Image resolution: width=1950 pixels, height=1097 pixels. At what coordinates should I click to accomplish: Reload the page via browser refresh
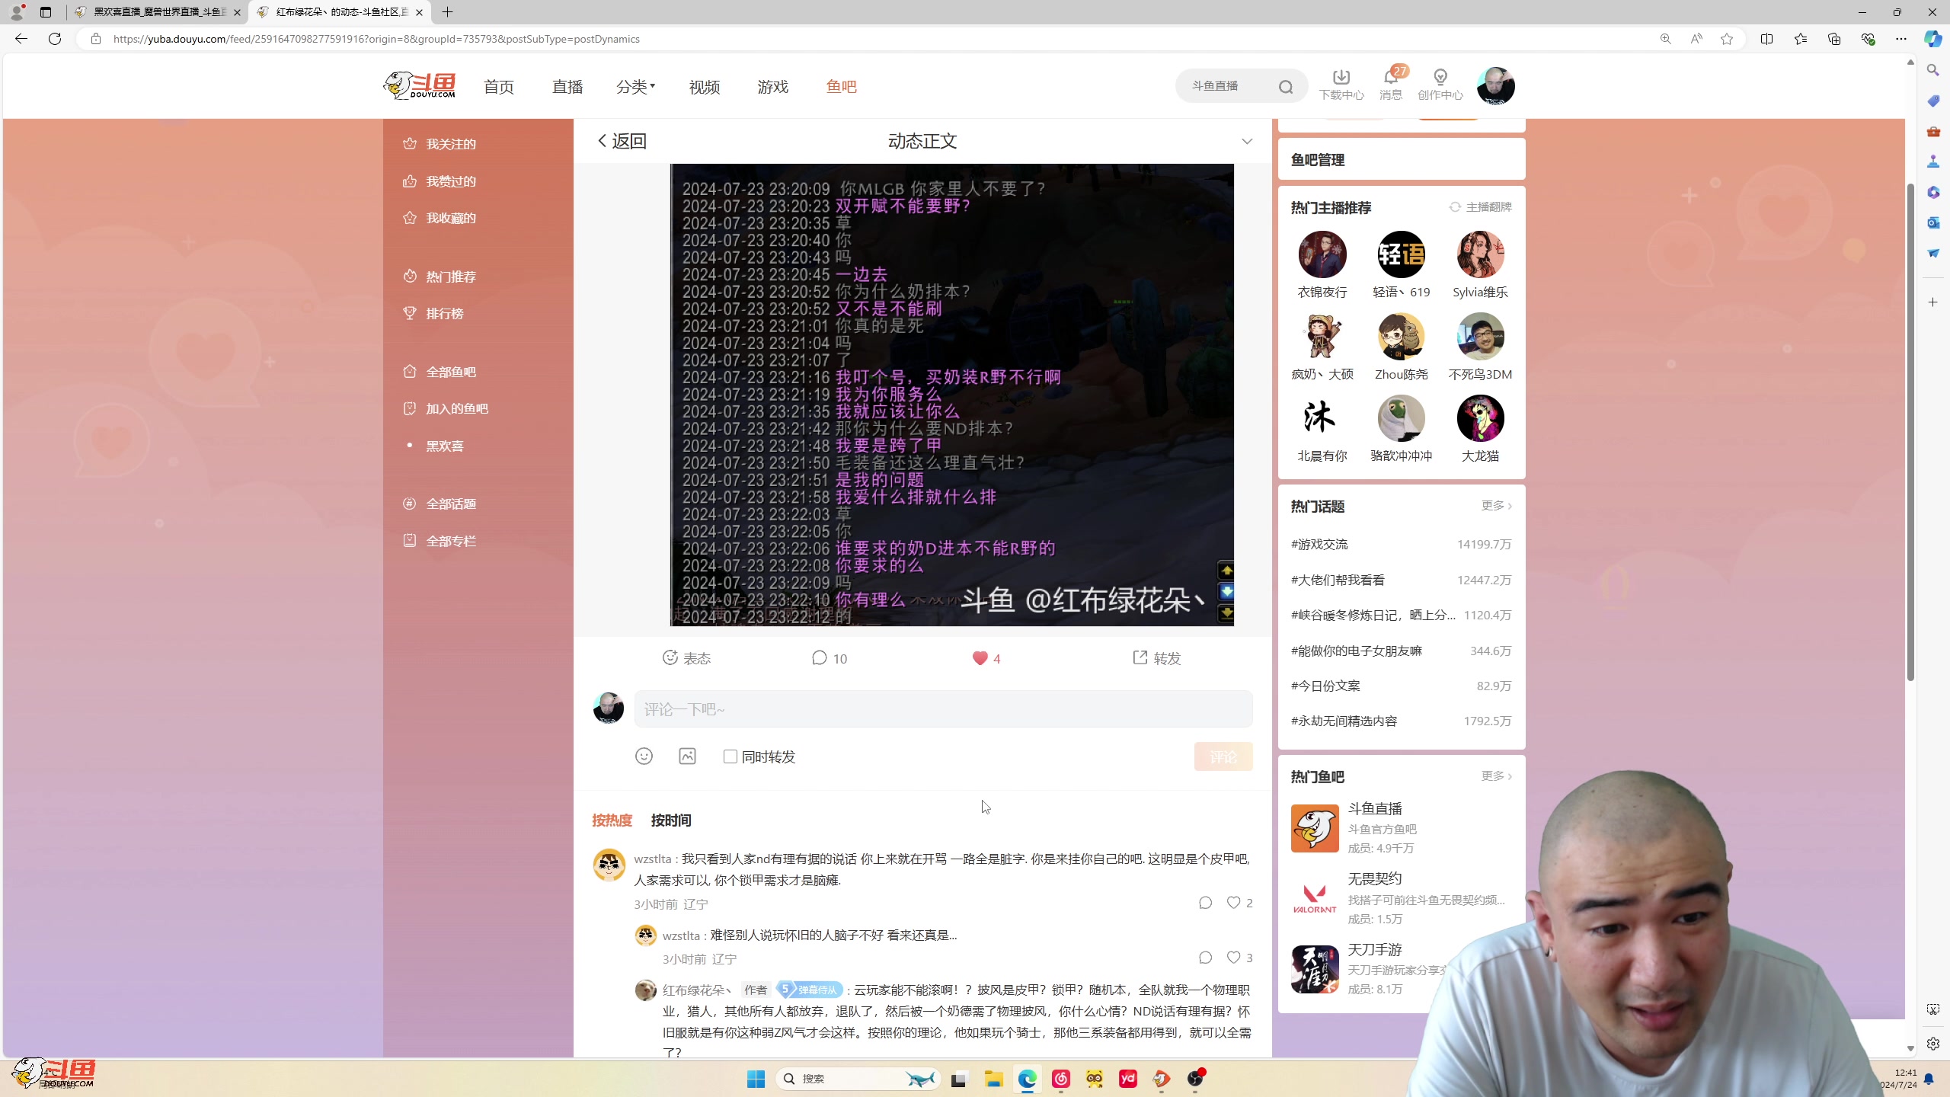tap(55, 39)
